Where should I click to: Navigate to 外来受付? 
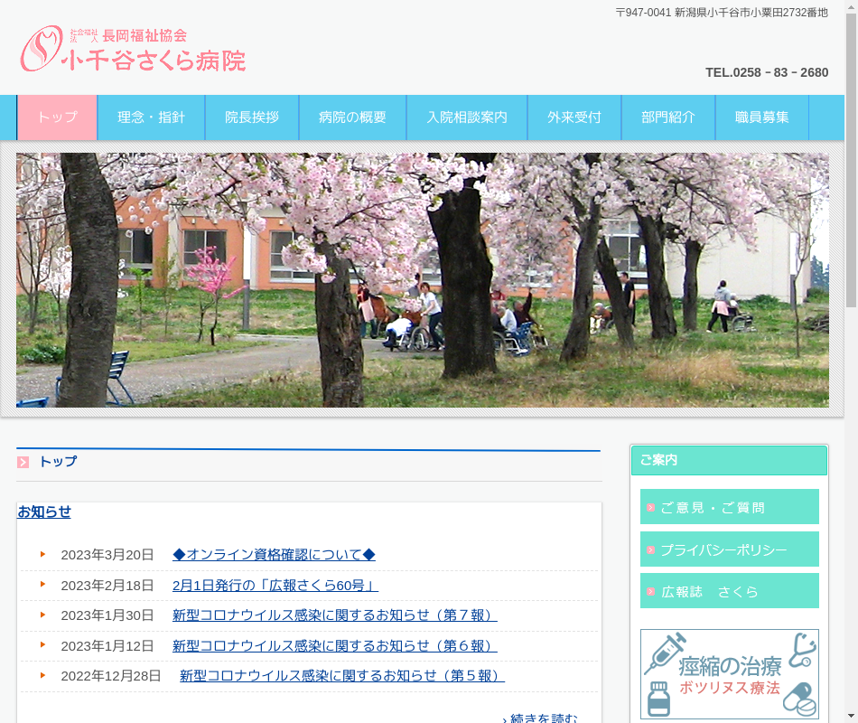point(574,117)
